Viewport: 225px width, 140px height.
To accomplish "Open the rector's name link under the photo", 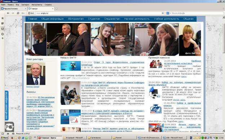I will (x=33, y=87).
